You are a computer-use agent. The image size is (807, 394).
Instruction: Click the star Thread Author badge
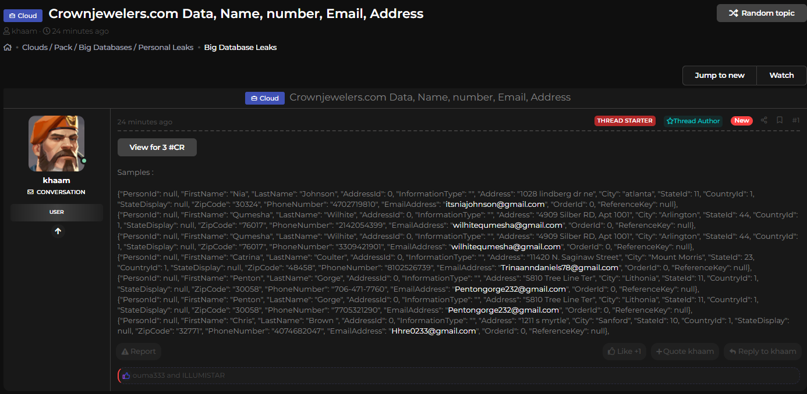point(693,121)
